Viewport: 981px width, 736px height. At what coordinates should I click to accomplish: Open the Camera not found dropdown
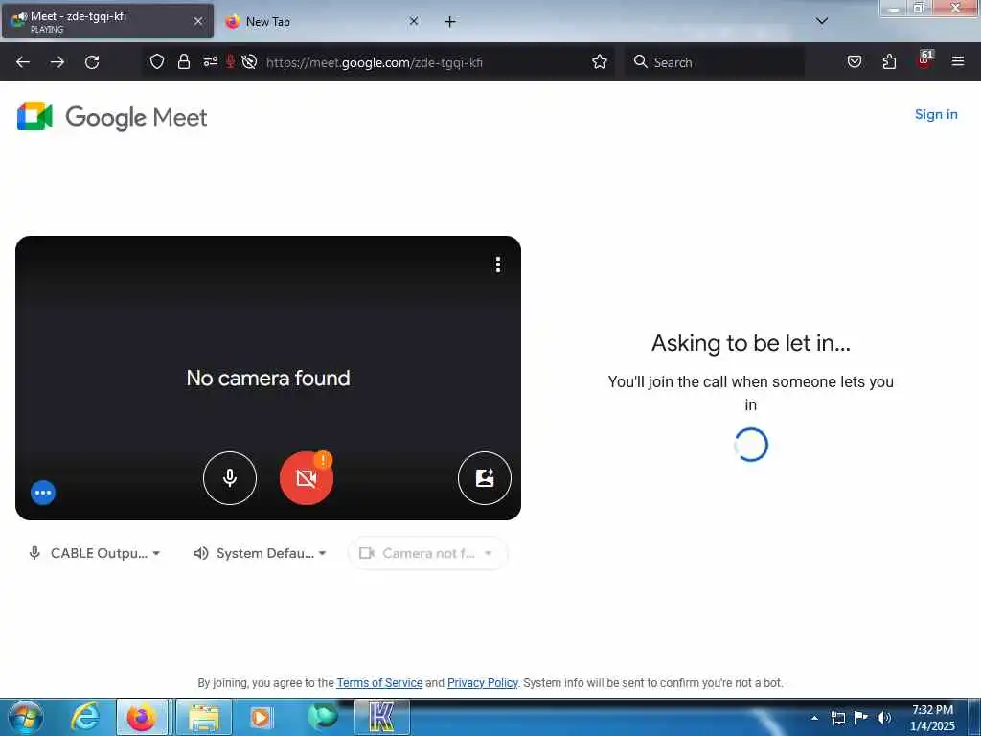427,553
